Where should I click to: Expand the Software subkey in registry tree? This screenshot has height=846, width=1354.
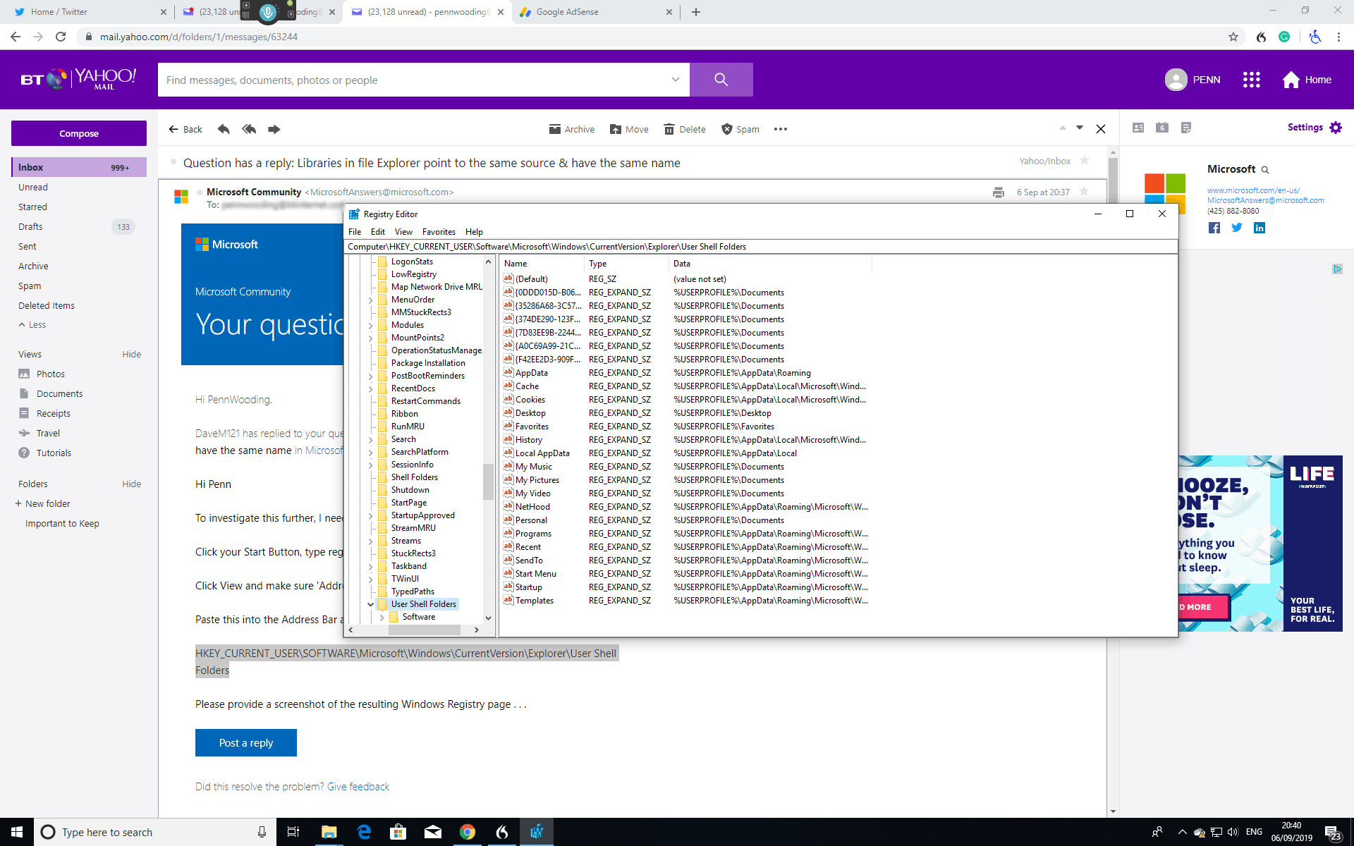[382, 617]
